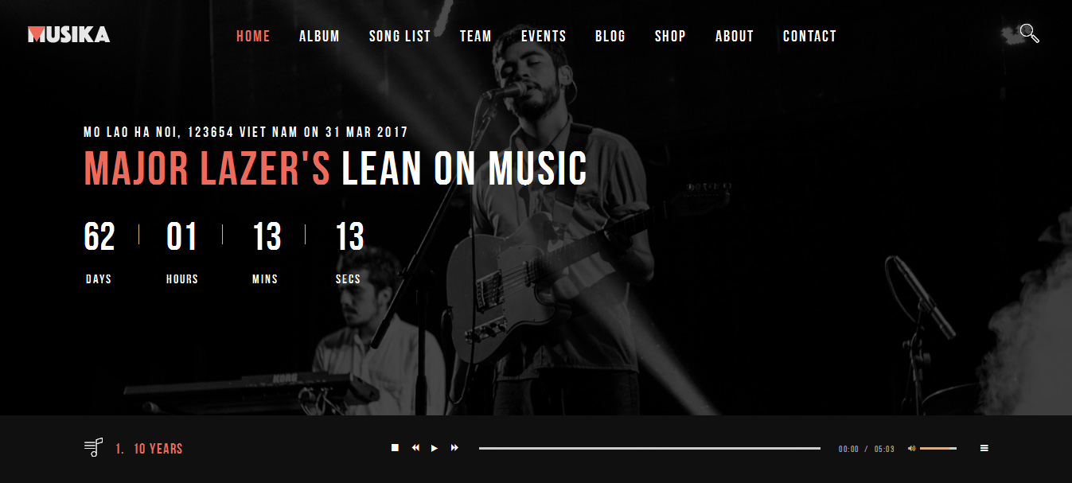
Task: Stop the audio playback
Action: [x=395, y=448]
